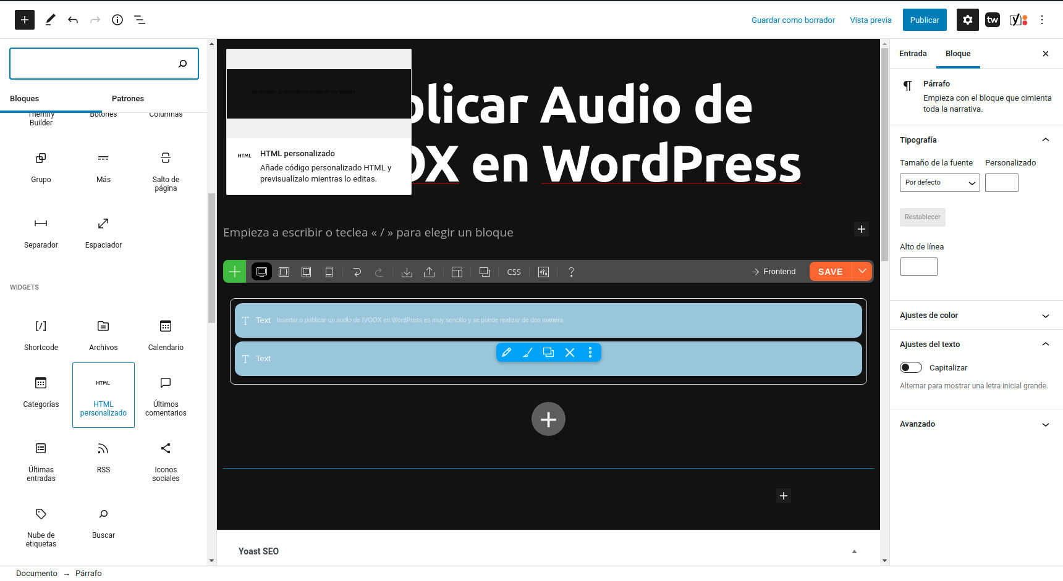Image resolution: width=1063 pixels, height=581 pixels.
Task: Switch builder preview to mobile phone view
Action: point(329,272)
